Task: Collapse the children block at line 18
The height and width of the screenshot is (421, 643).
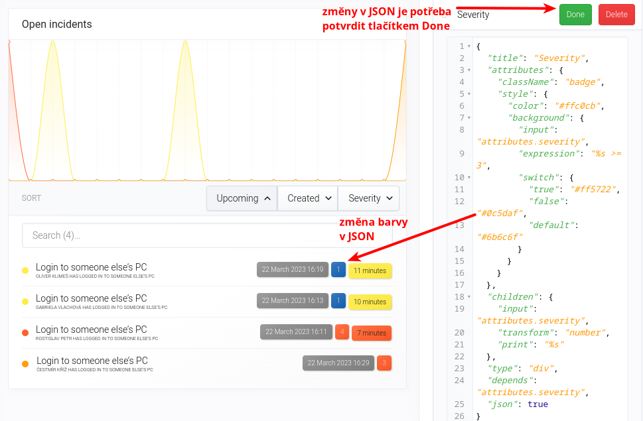Action: [x=469, y=297]
